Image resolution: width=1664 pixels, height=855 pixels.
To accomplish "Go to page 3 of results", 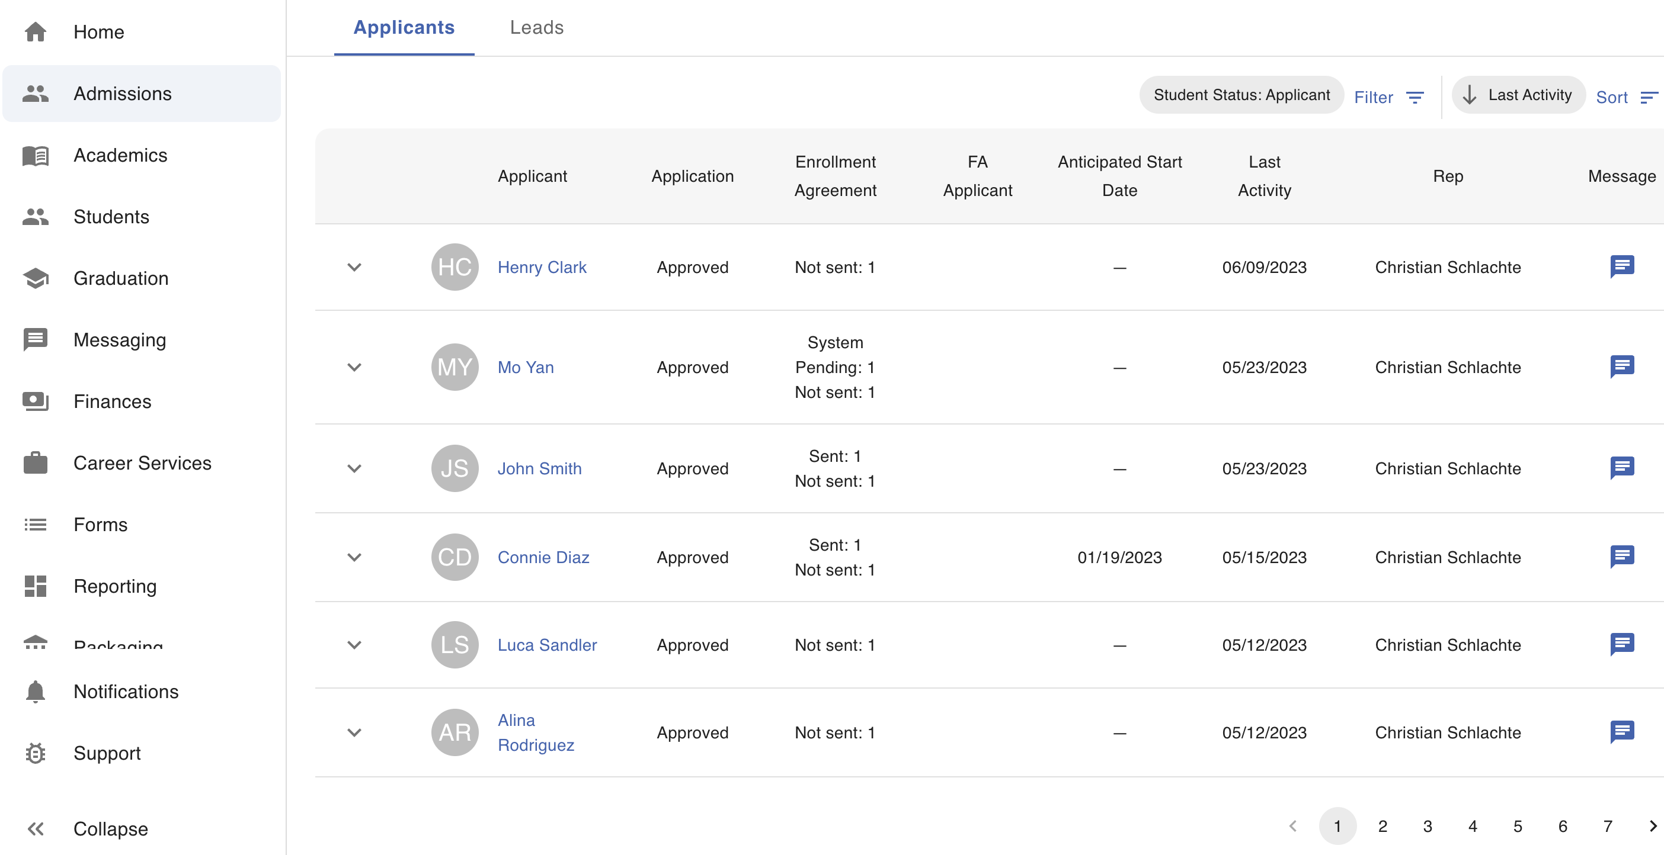I will pyautogui.click(x=1427, y=825).
